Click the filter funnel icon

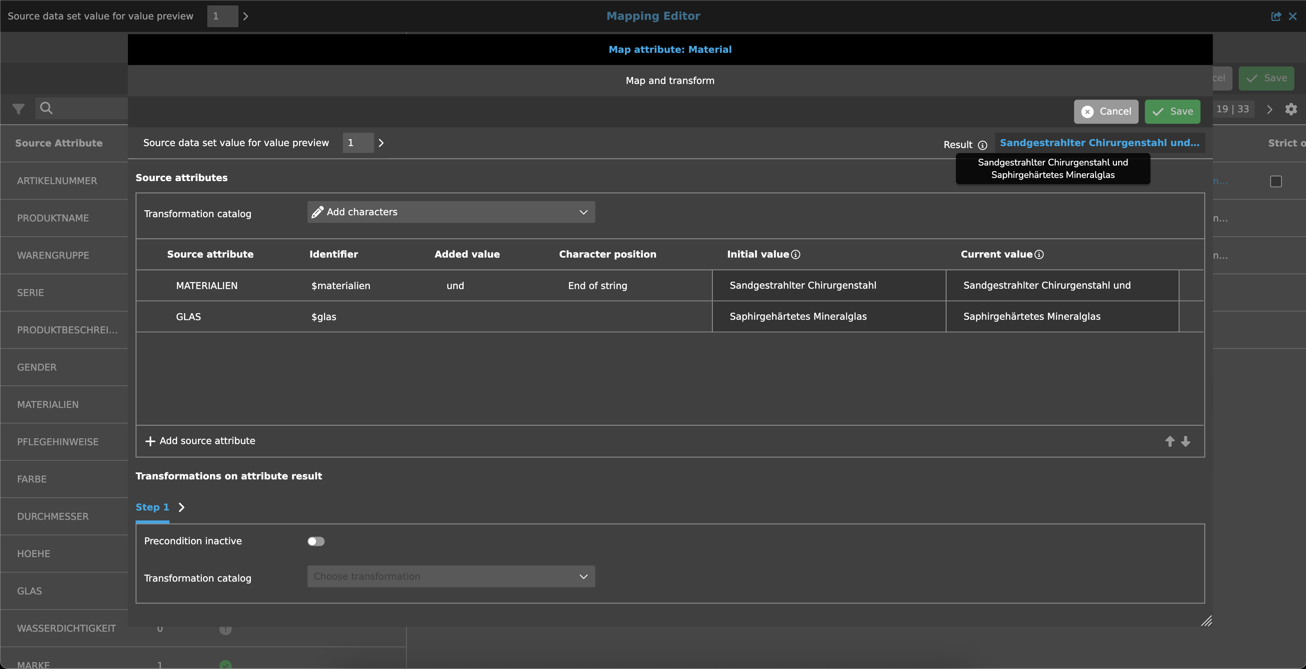point(18,109)
